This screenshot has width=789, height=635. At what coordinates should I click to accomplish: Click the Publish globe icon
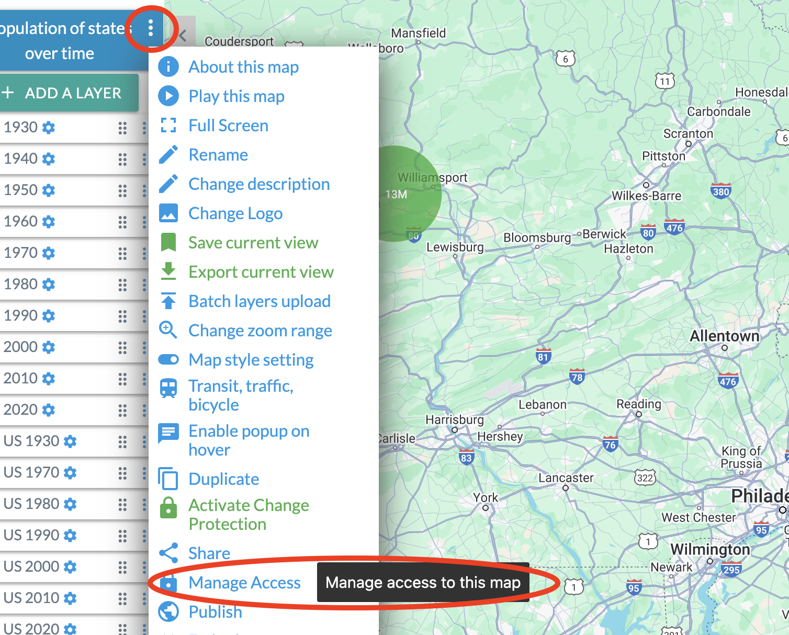pyautogui.click(x=168, y=611)
